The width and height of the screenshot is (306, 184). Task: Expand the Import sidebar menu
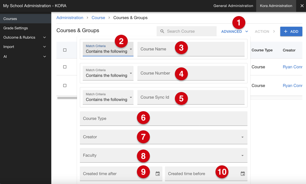tap(25, 47)
